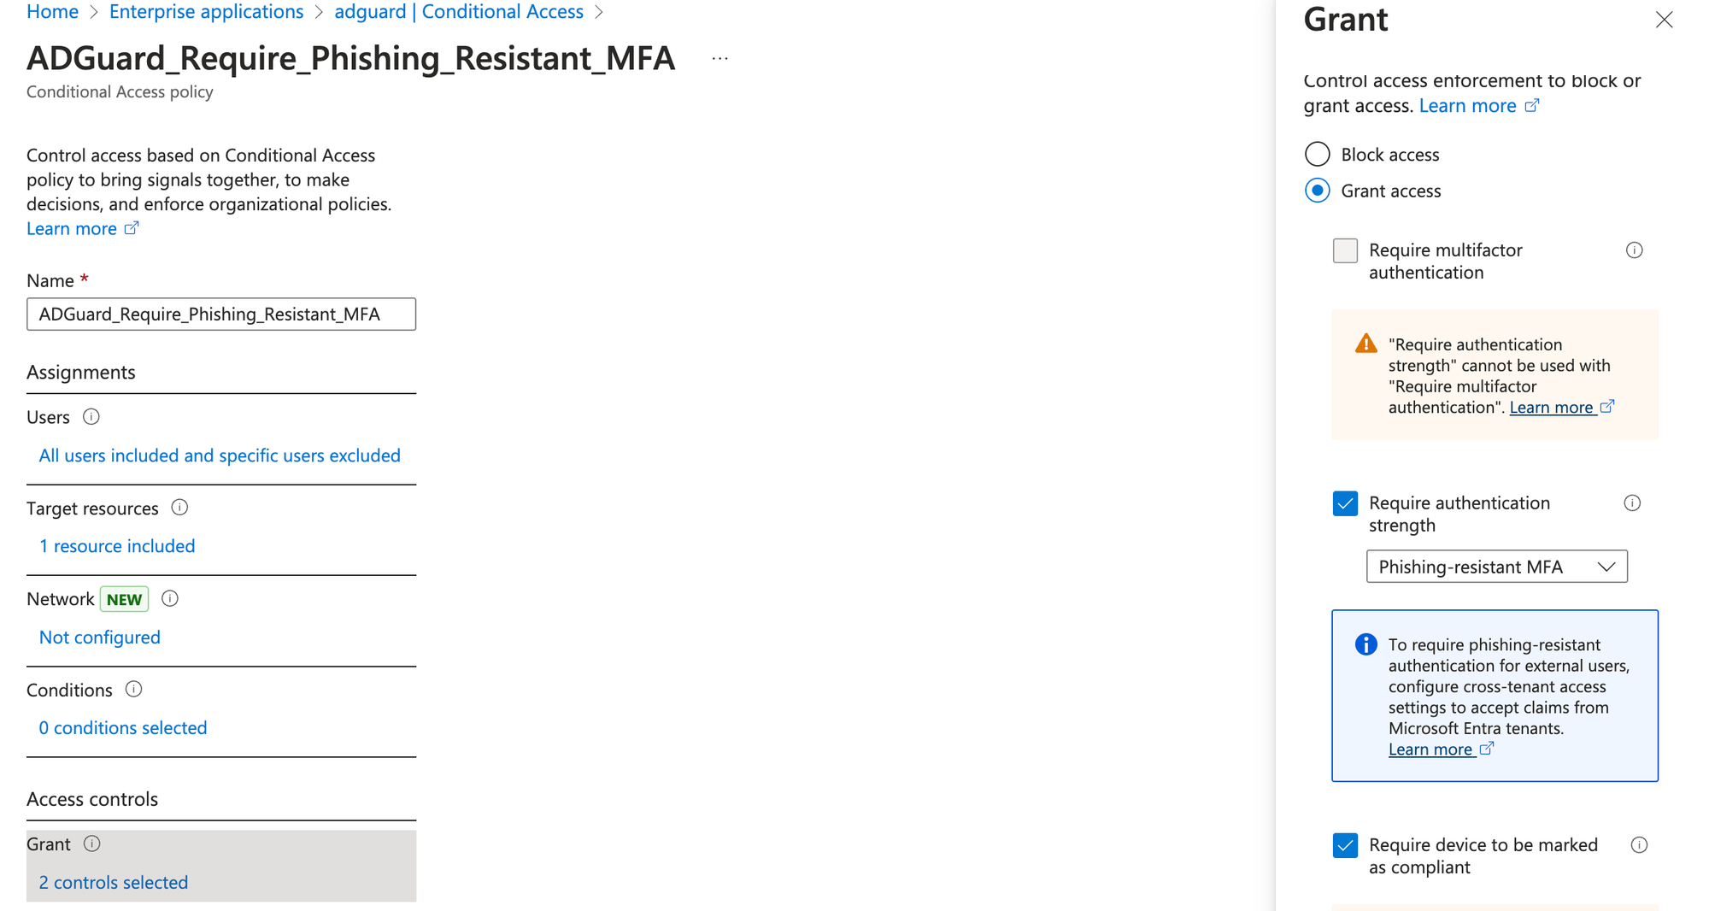Open All users included and specific users excluded
The height and width of the screenshot is (911, 1709).
click(x=220, y=455)
